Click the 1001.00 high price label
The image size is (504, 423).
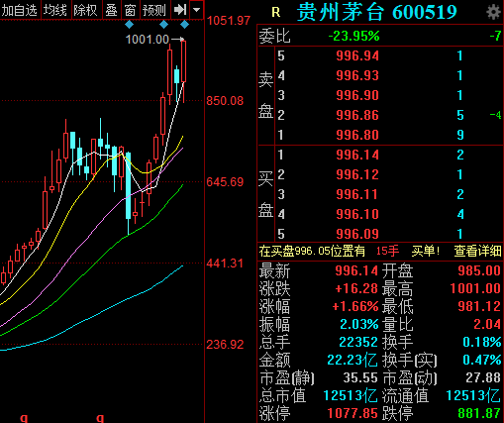click(148, 40)
